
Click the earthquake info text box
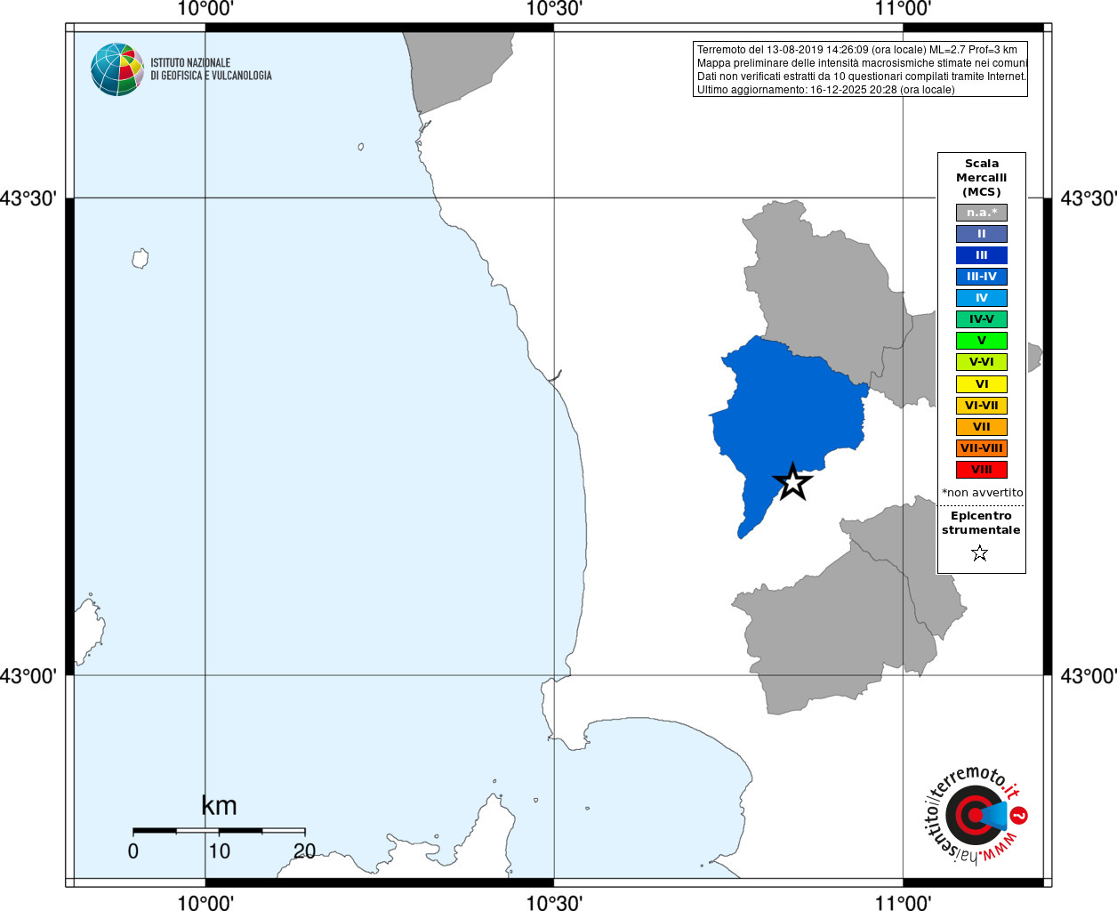pos(860,69)
